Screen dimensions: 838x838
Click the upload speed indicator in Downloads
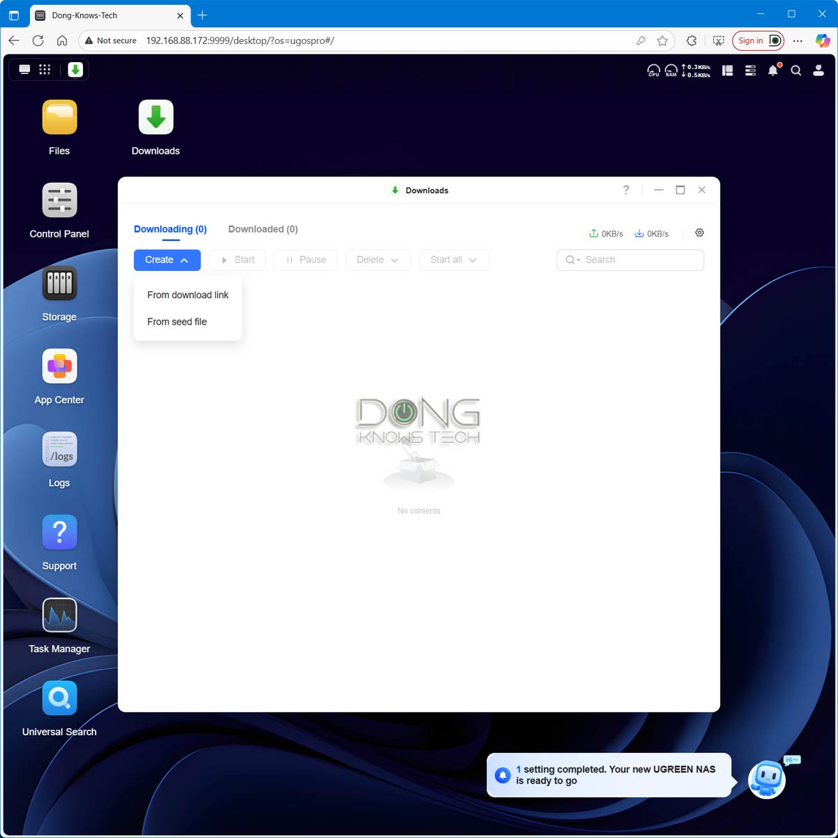pos(606,233)
